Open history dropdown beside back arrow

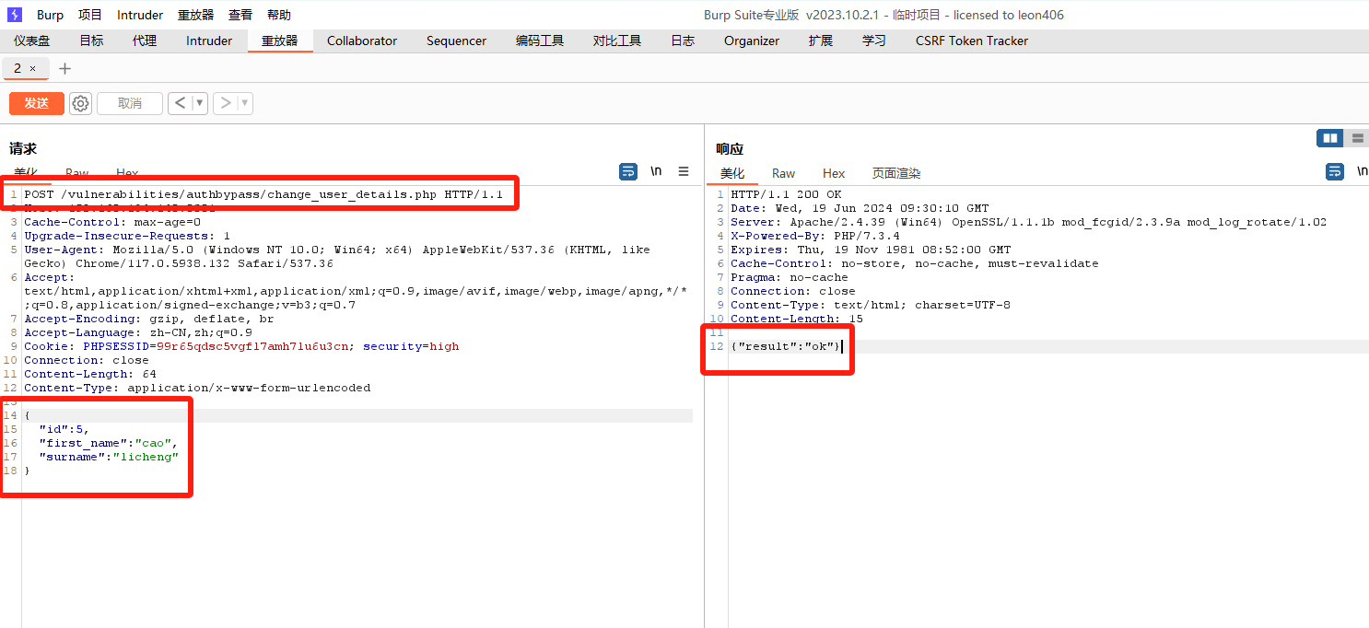[199, 103]
